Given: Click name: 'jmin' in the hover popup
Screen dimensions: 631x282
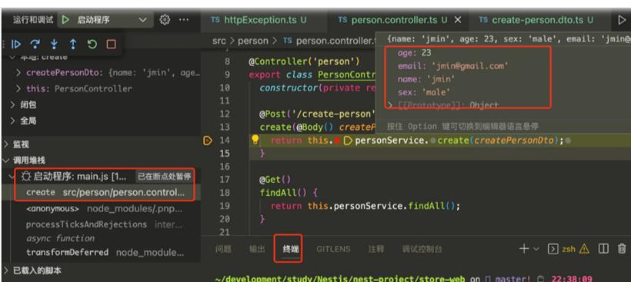Looking at the screenshot, I should [x=426, y=79].
